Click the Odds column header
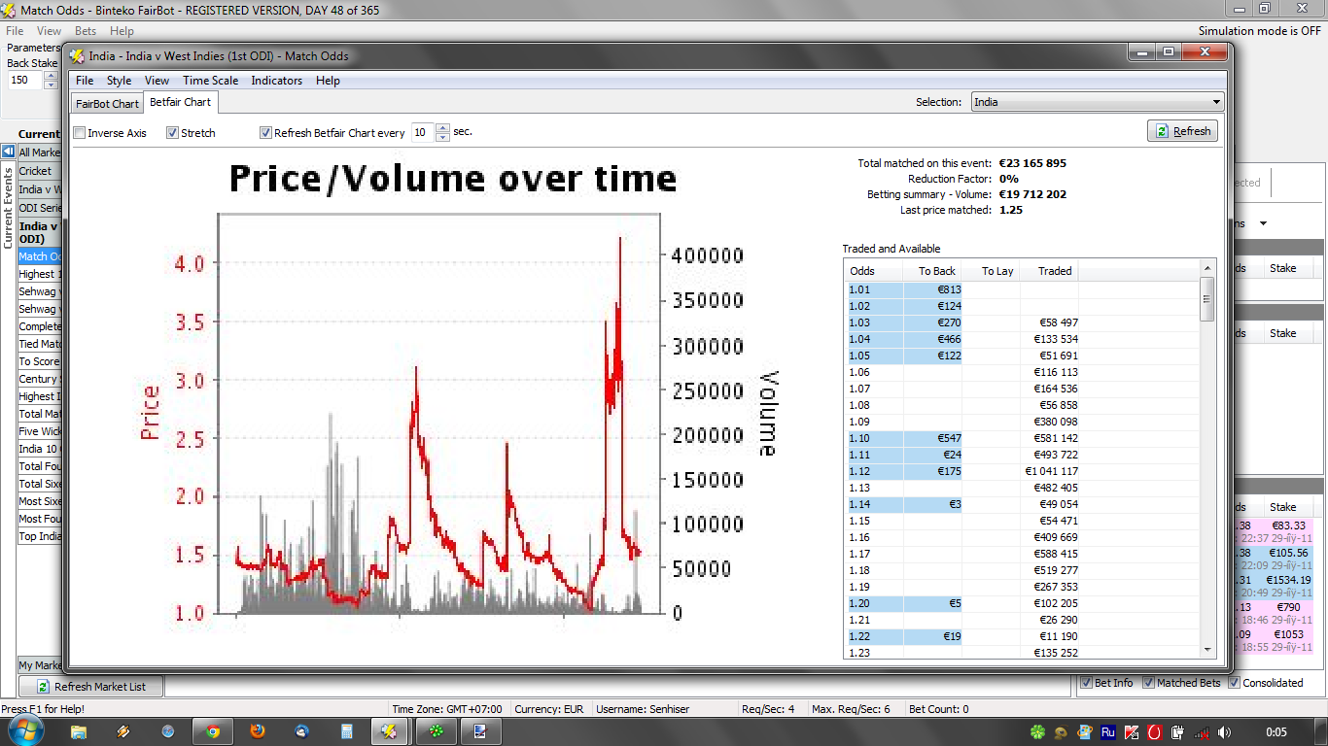1328x746 pixels. tap(874, 271)
